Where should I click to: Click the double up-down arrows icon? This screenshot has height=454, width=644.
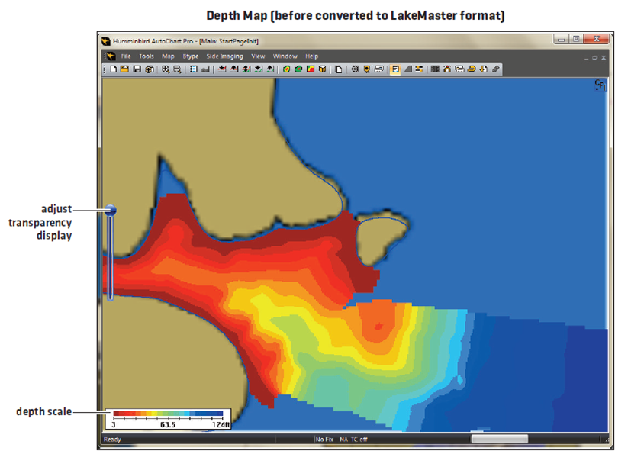[x=246, y=69]
